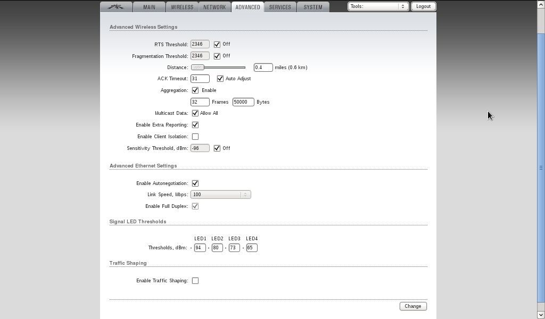Viewport: 545px width, 319px height.
Task: Click the Distance slider track
Action: click(218, 68)
